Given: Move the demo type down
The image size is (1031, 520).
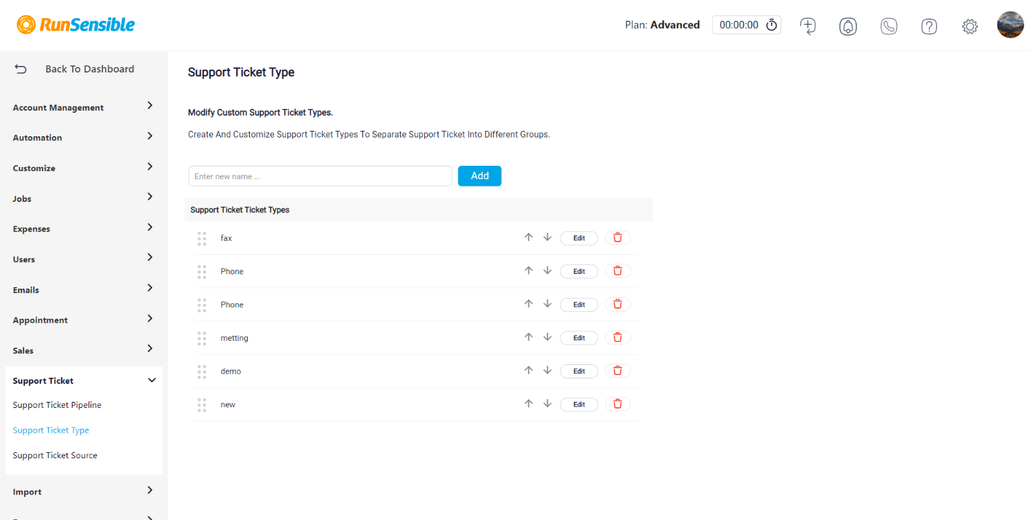Looking at the screenshot, I should click(x=547, y=370).
